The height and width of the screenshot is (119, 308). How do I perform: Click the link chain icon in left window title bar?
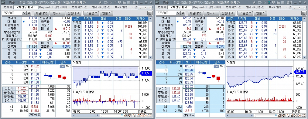click(110, 2)
